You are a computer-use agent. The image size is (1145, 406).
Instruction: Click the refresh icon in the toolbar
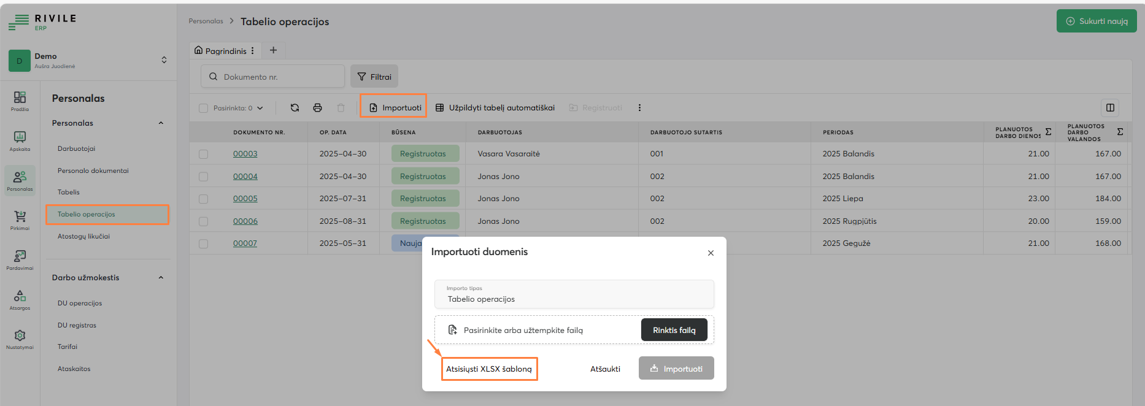point(295,108)
